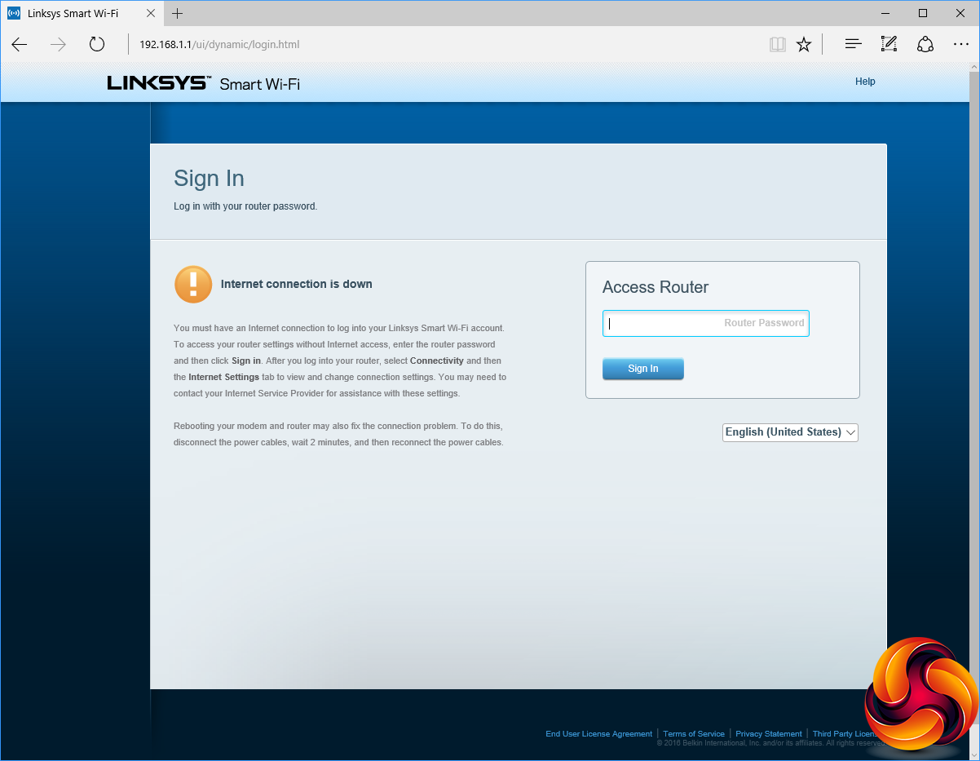Open the Share icon in Edge toolbar

tap(925, 44)
